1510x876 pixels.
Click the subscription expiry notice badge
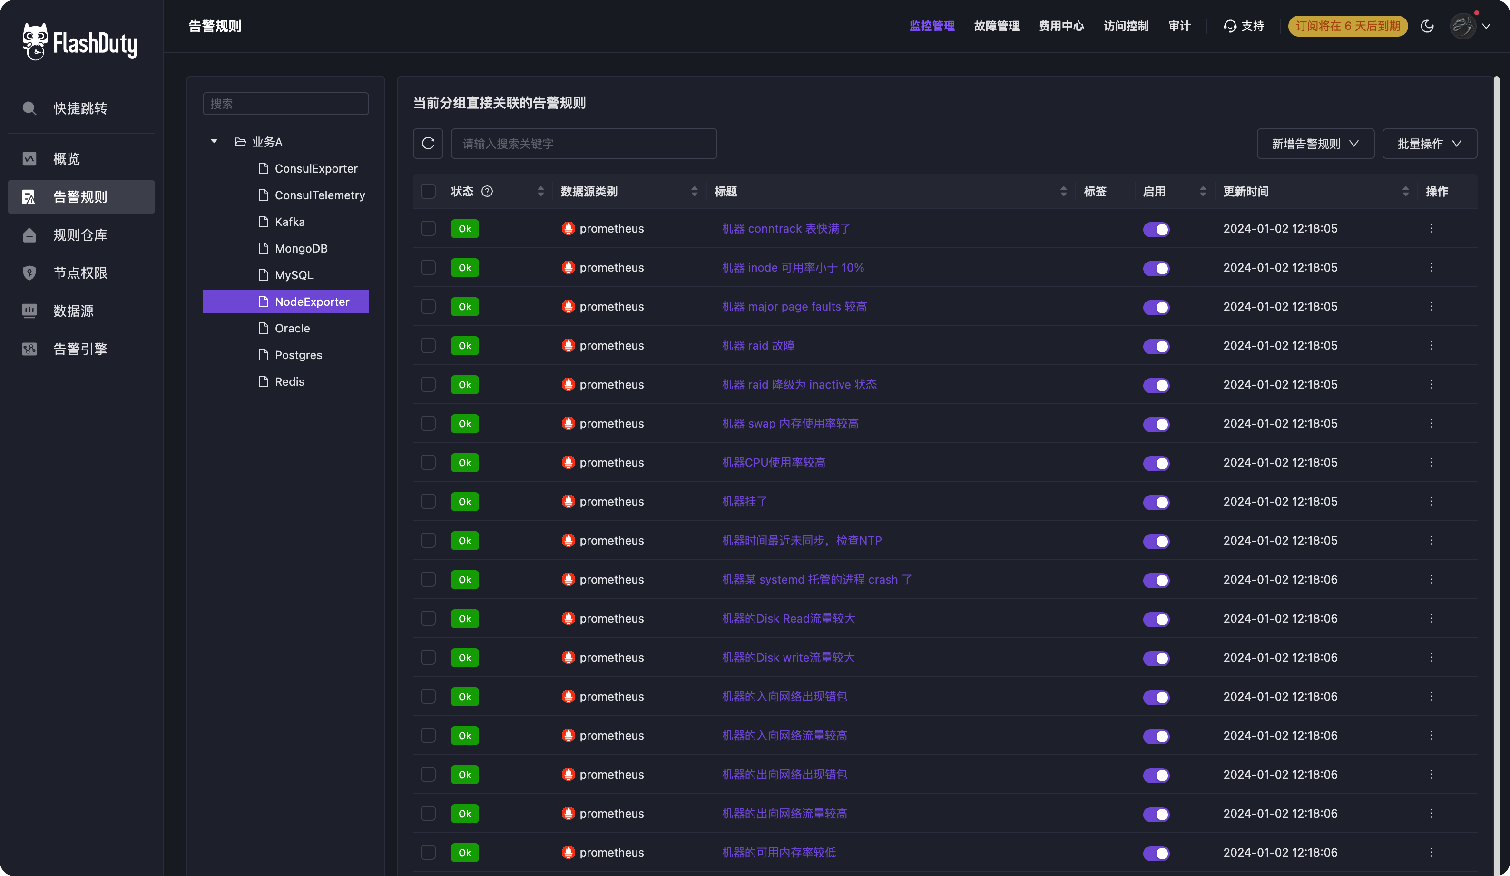[x=1348, y=26]
